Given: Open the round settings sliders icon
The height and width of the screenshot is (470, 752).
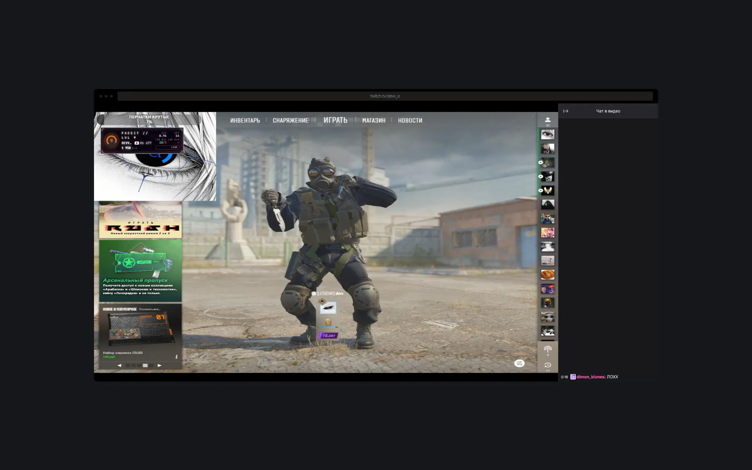Looking at the screenshot, I should click(x=519, y=363).
